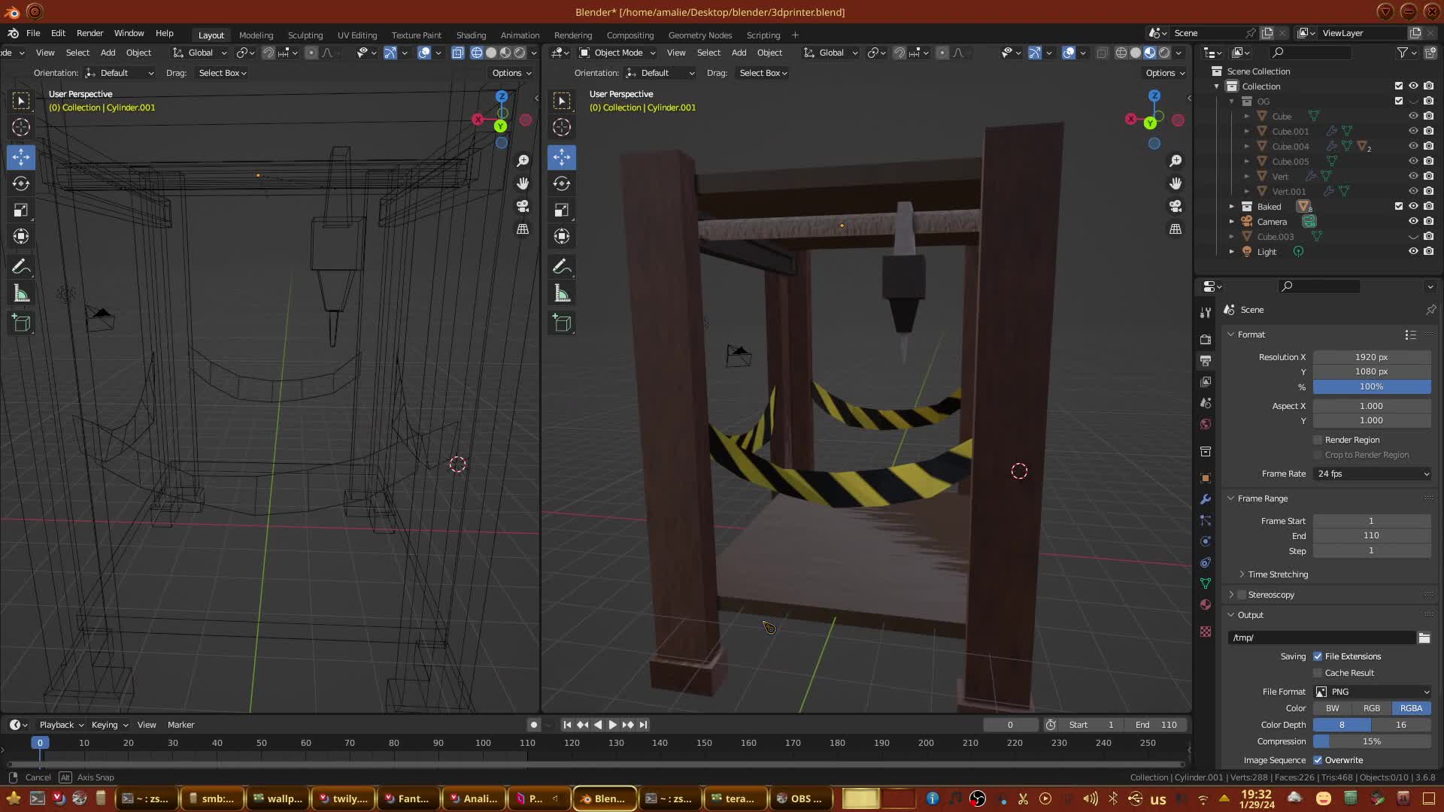The image size is (1444, 812).
Task: Choose the Add Cube tool in left viewport
Action: tap(21, 323)
